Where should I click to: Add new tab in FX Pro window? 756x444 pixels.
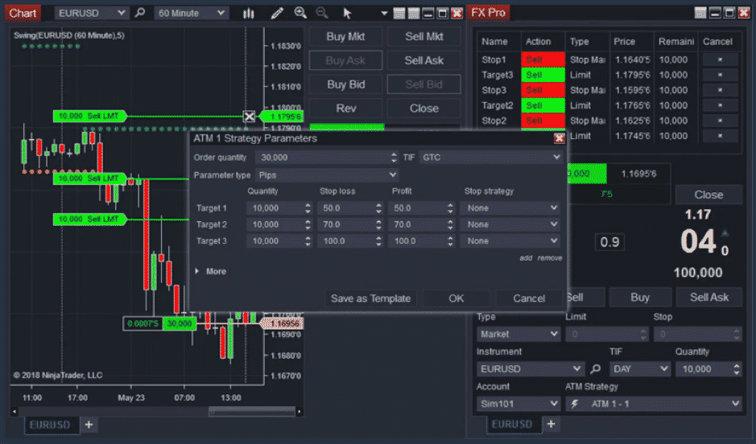[x=551, y=424]
